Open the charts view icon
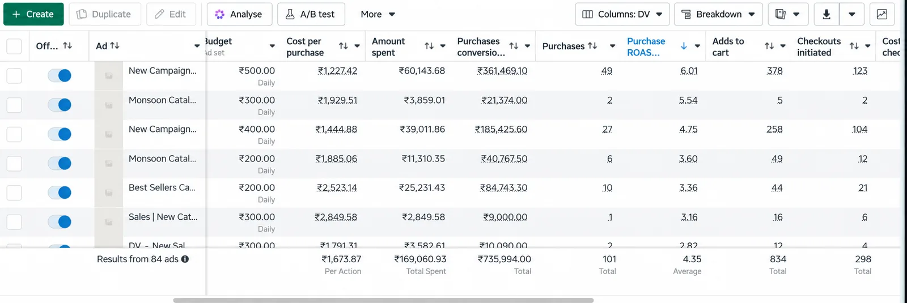Viewport: 907px width, 303px height. (882, 14)
